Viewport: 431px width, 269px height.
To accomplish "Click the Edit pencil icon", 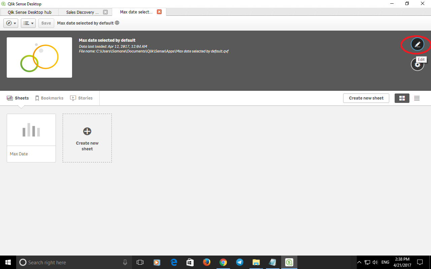I will 417,44.
